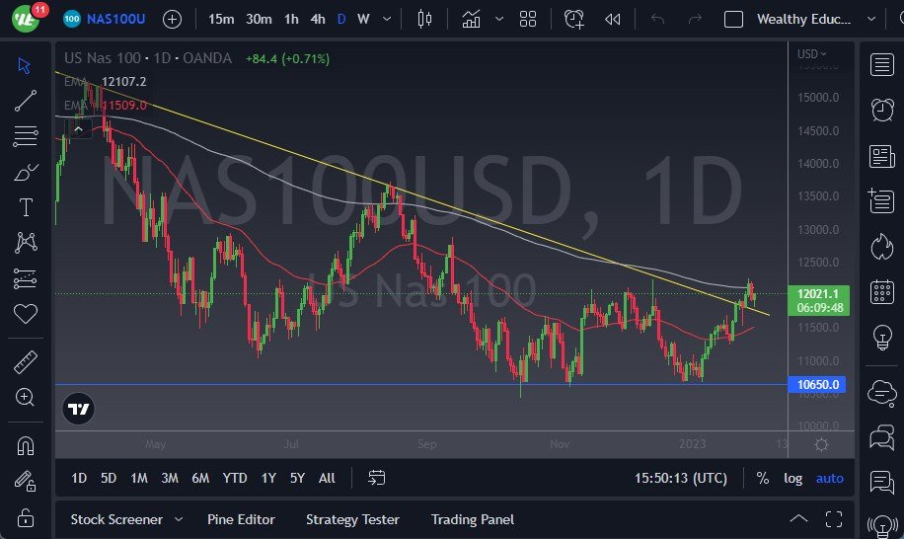Set date range to 3M
The image size is (904, 539).
[x=170, y=478]
